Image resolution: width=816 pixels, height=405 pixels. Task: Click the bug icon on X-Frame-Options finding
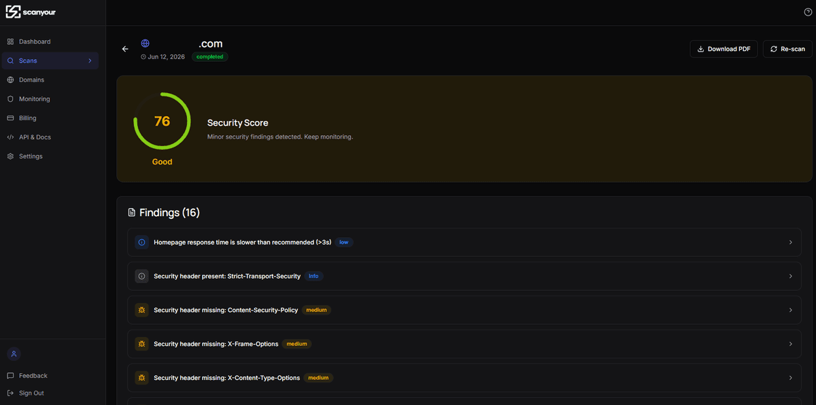(141, 344)
